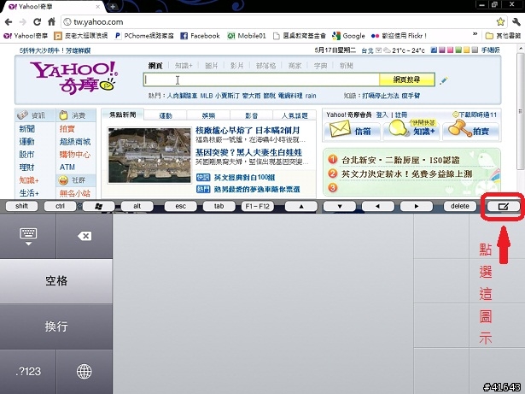Tap the down arrow key
The height and width of the screenshot is (394, 525).
(x=340, y=206)
